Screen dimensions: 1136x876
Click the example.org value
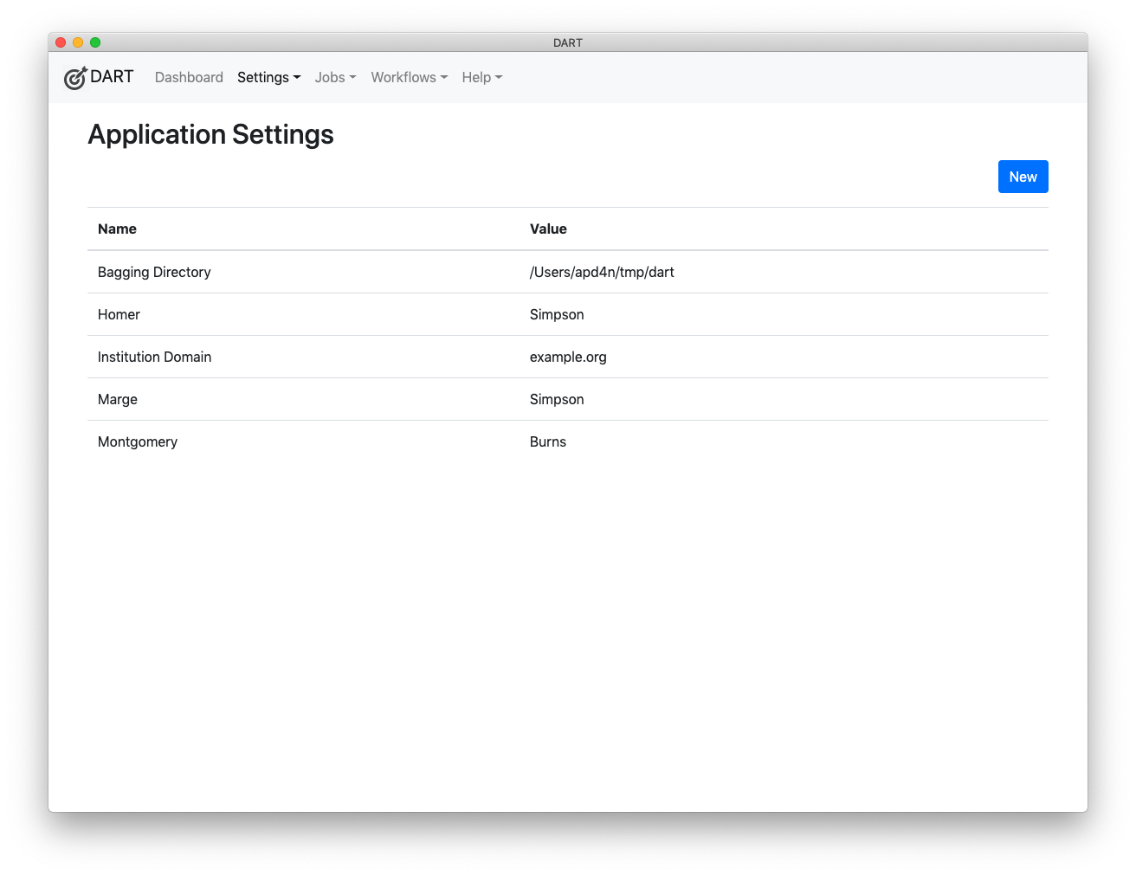tap(568, 357)
